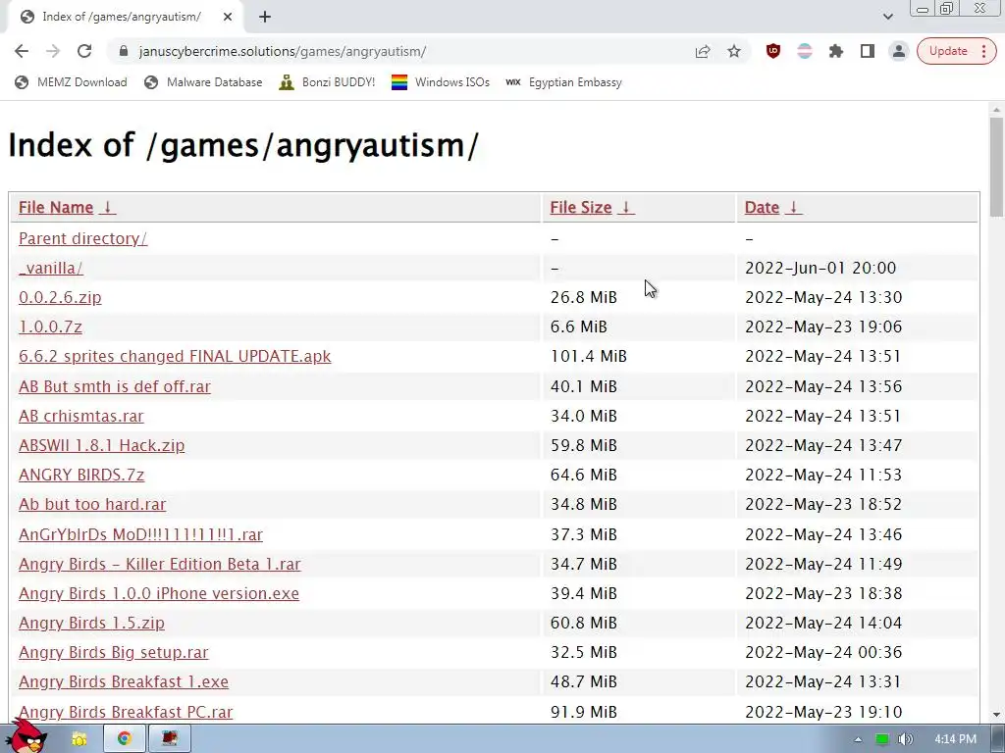Open the Extensions puzzle piece menu
The image size is (1005, 753).
tap(836, 51)
